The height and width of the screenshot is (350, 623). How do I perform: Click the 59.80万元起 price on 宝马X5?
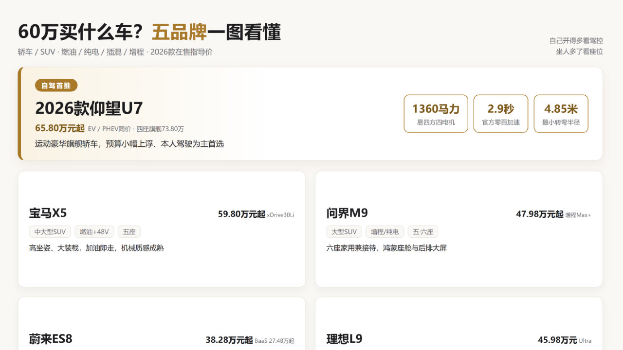click(241, 214)
